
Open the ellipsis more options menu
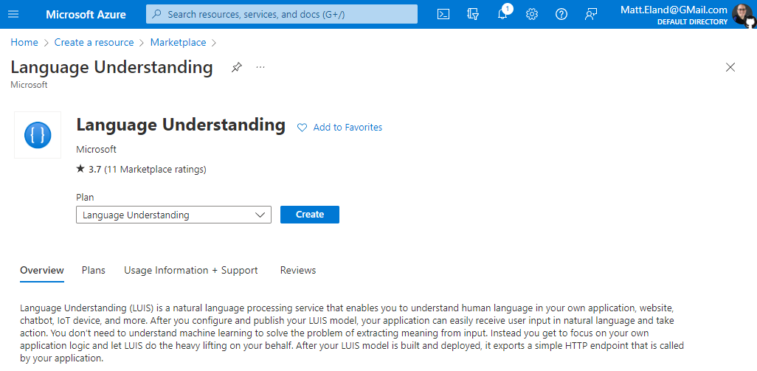pos(260,67)
